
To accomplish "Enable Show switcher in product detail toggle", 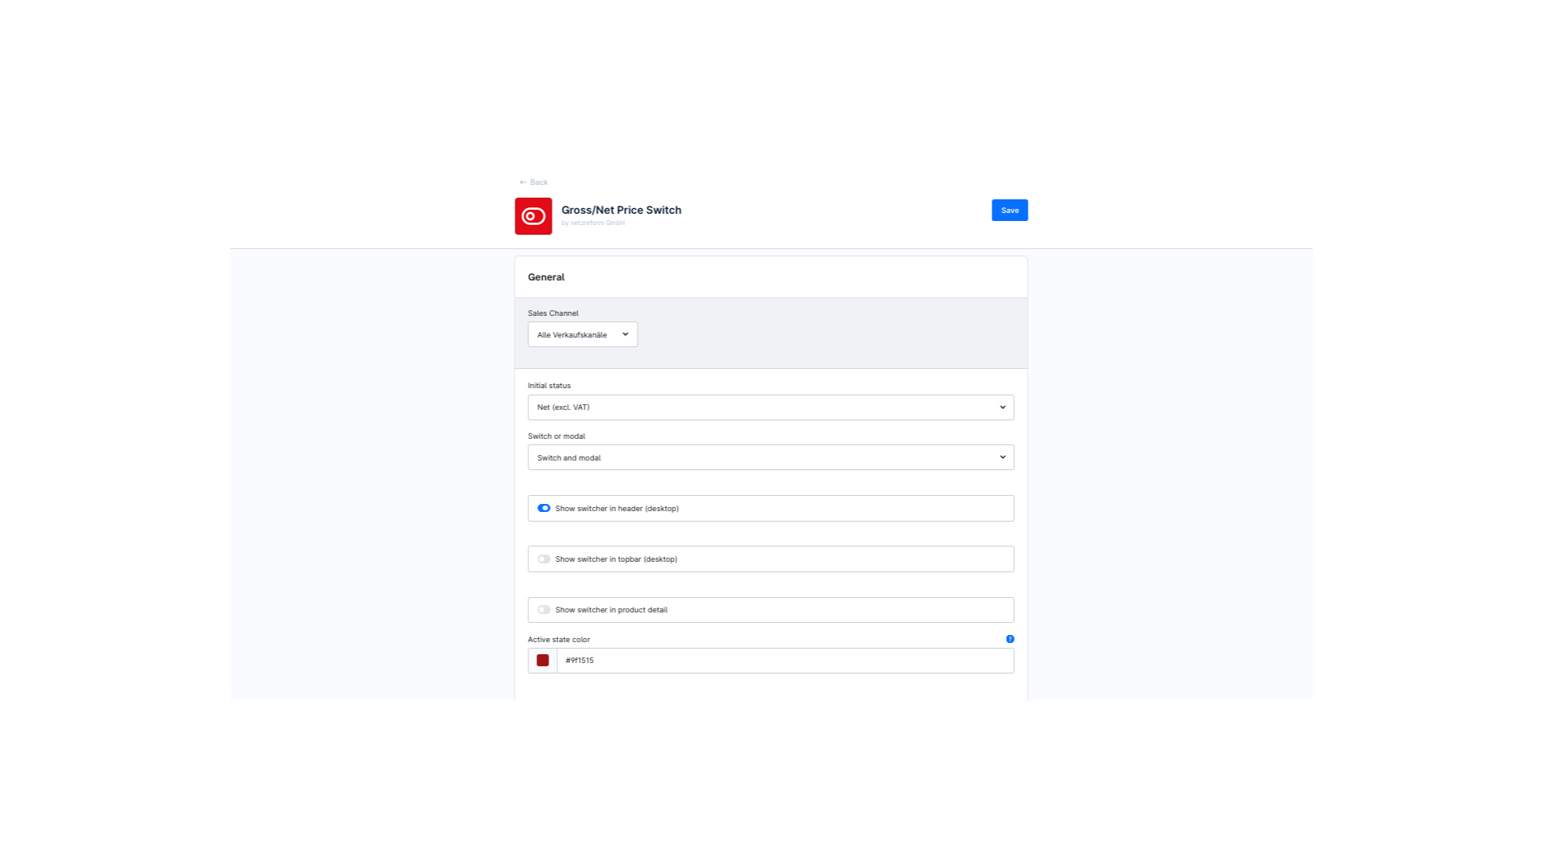I will pyautogui.click(x=544, y=610).
